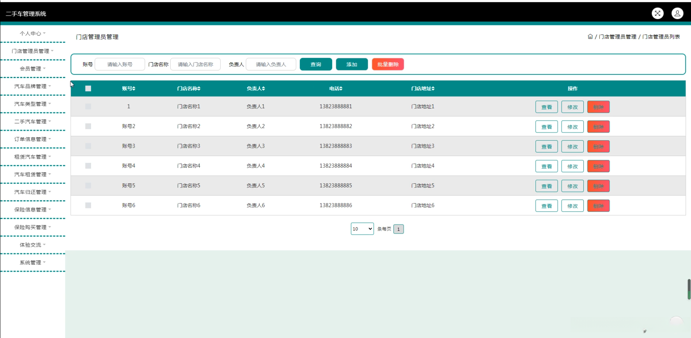The width and height of the screenshot is (691, 338).
Task: Expand the 汽车类型管理 sidebar menu
Action: (33, 104)
